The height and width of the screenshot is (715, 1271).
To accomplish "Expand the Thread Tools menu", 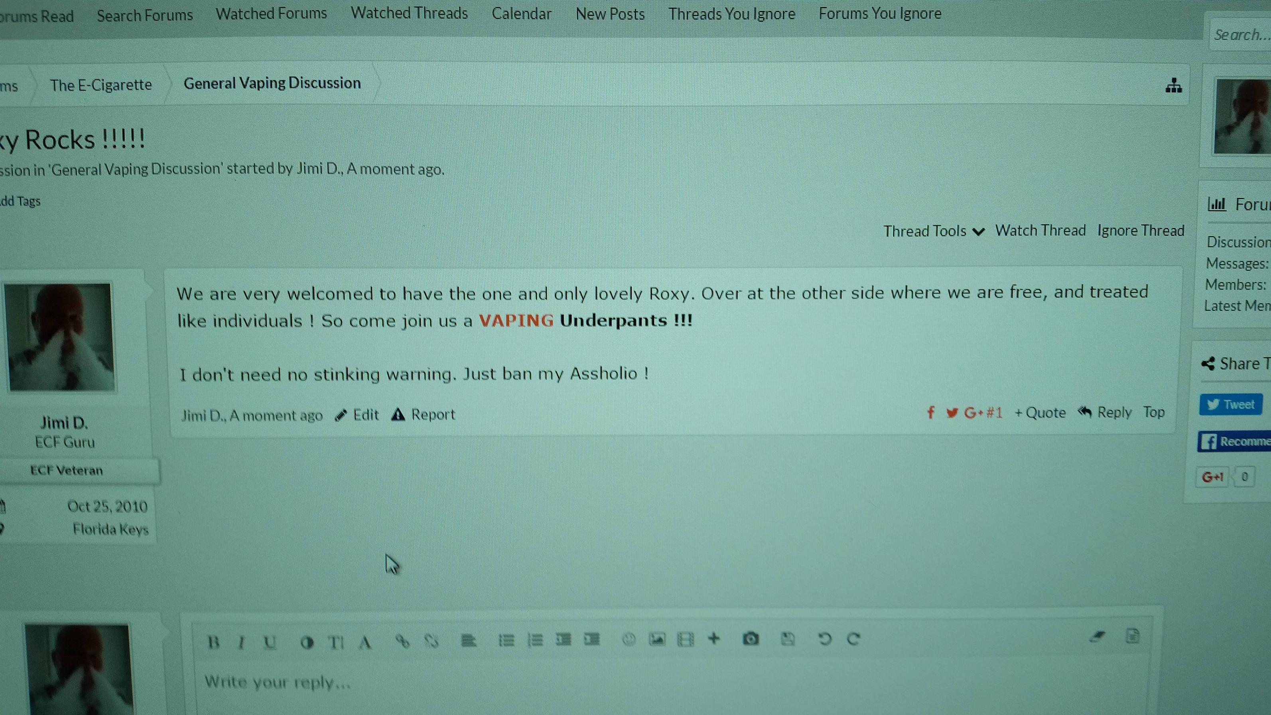I will click(x=933, y=231).
